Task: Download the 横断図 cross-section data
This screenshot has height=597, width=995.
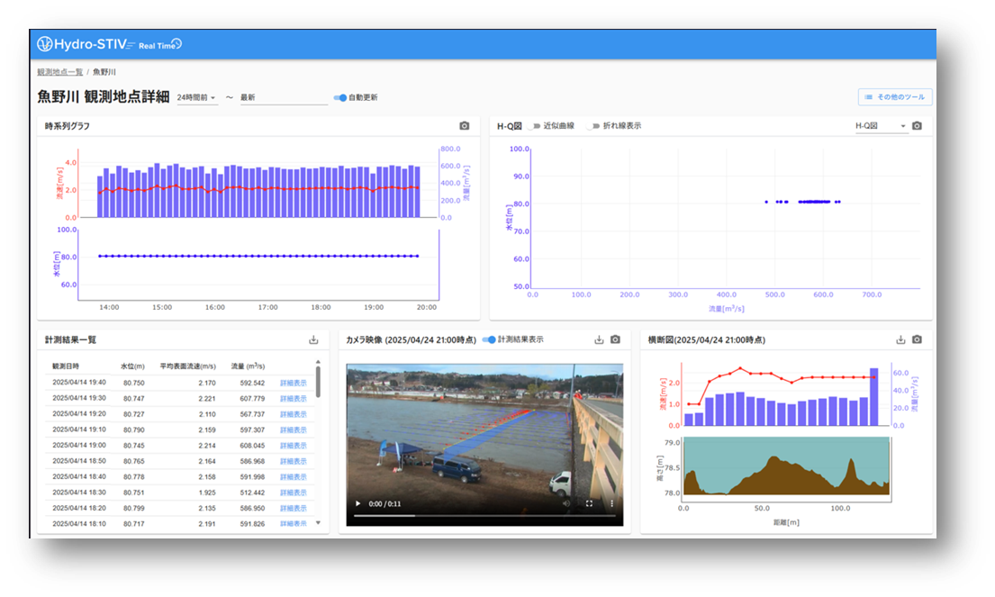Action: [900, 340]
